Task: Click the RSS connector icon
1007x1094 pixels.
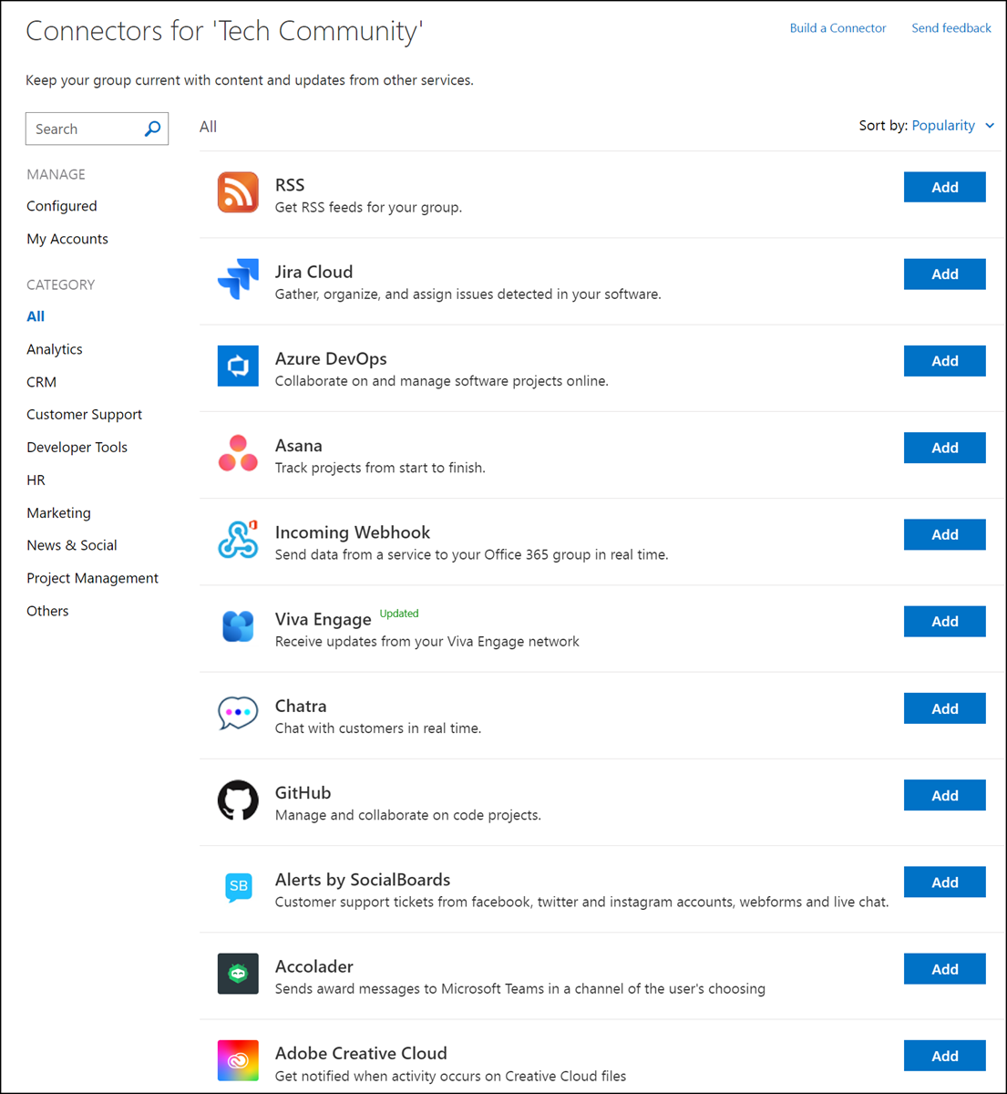Action: pyautogui.click(x=238, y=192)
